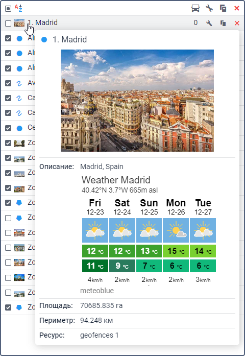Image resolution: width=245 pixels, height=356 pixels.
Task: Open the meteoblue link
Action: click(97, 291)
